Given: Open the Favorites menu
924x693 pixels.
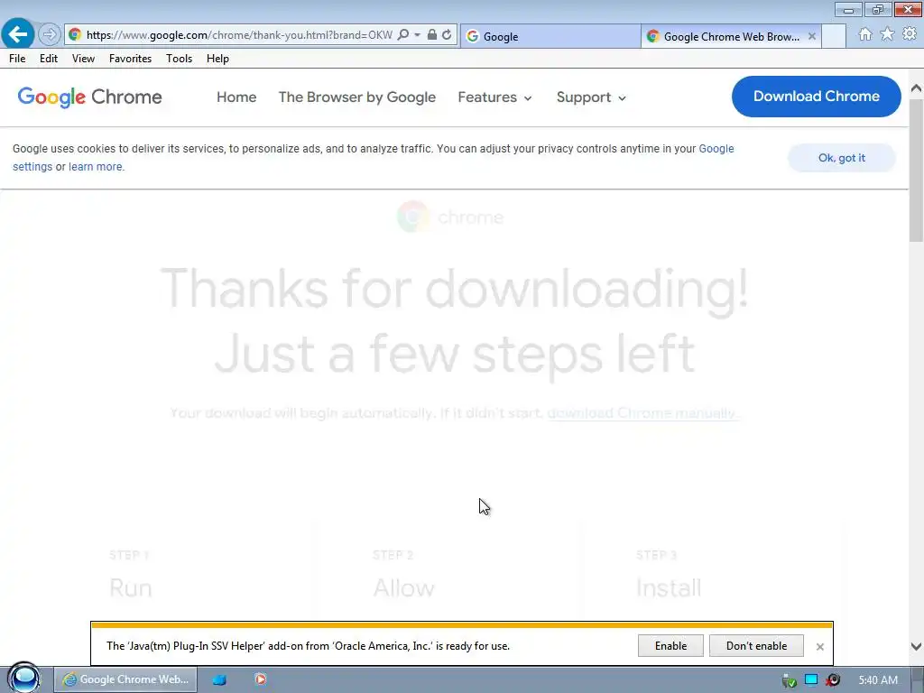Looking at the screenshot, I should click(x=130, y=59).
